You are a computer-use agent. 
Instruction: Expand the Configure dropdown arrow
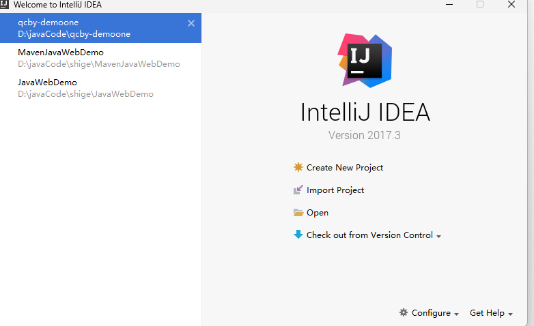tap(456, 314)
